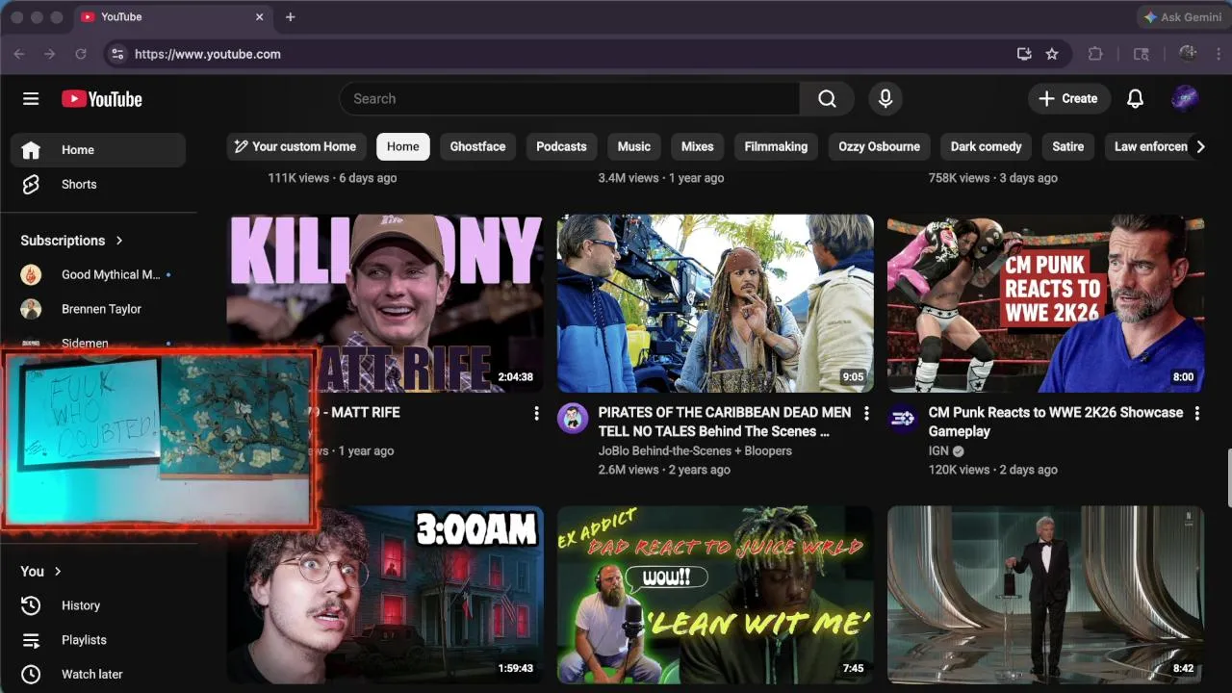This screenshot has width=1232, height=693.
Task: Click the Ask Gemini button
Action: pos(1182,17)
